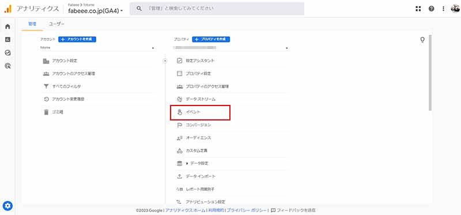Screen dimensions: 461x215
Task: Click the データストリーム icon
Action: coord(179,99)
